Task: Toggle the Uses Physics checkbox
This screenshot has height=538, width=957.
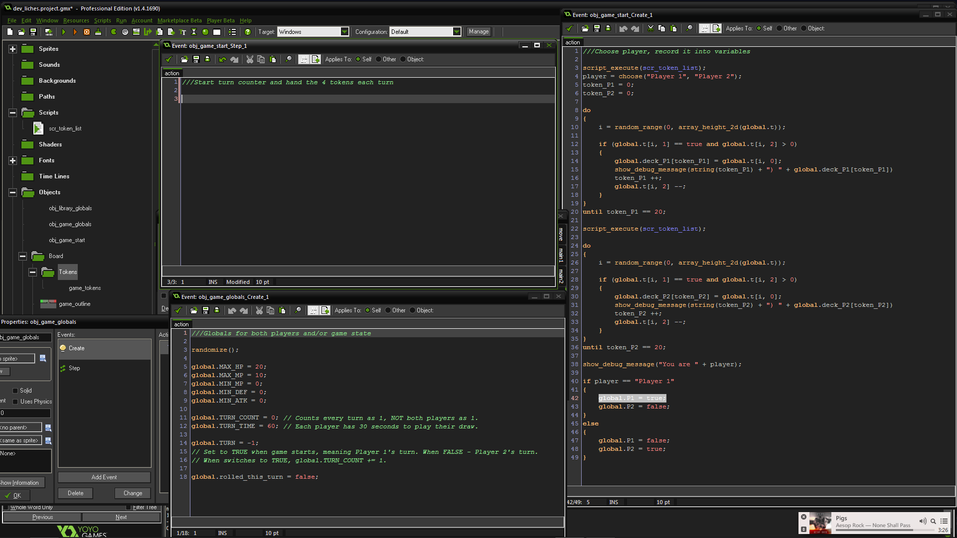Action: [x=15, y=402]
